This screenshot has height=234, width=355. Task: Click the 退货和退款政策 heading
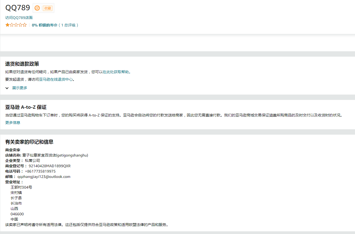[22, 64]
